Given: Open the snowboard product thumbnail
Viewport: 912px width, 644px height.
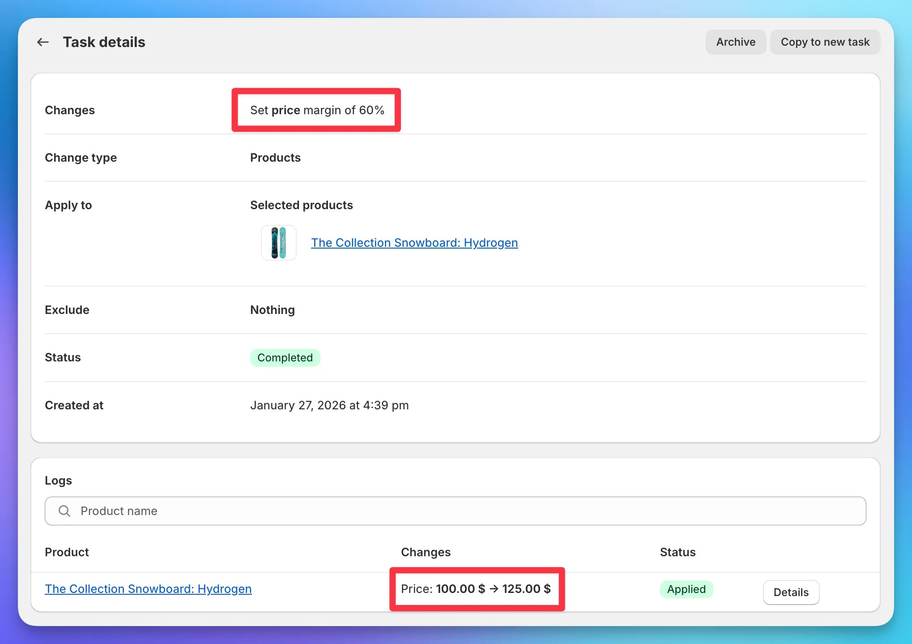Looking at the screenshot, I should pos(278,243).
